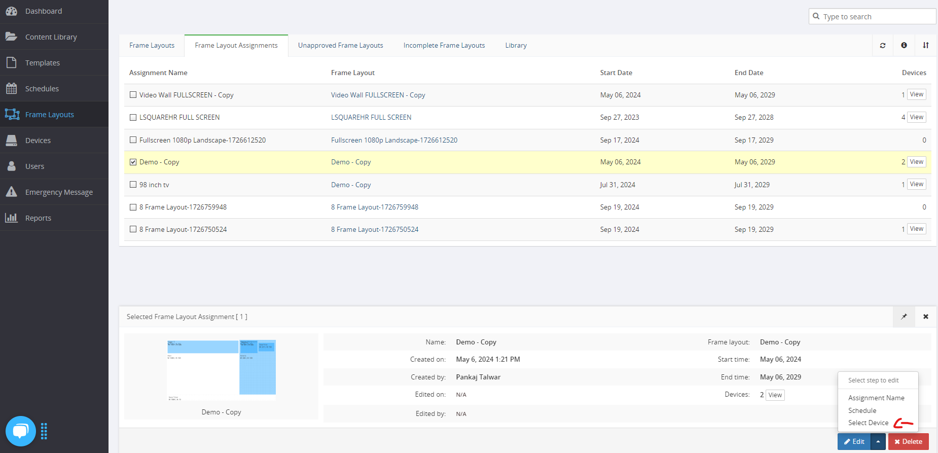
Task: Click the Frame Layouts sidebar icon
Action: (12, 114)
